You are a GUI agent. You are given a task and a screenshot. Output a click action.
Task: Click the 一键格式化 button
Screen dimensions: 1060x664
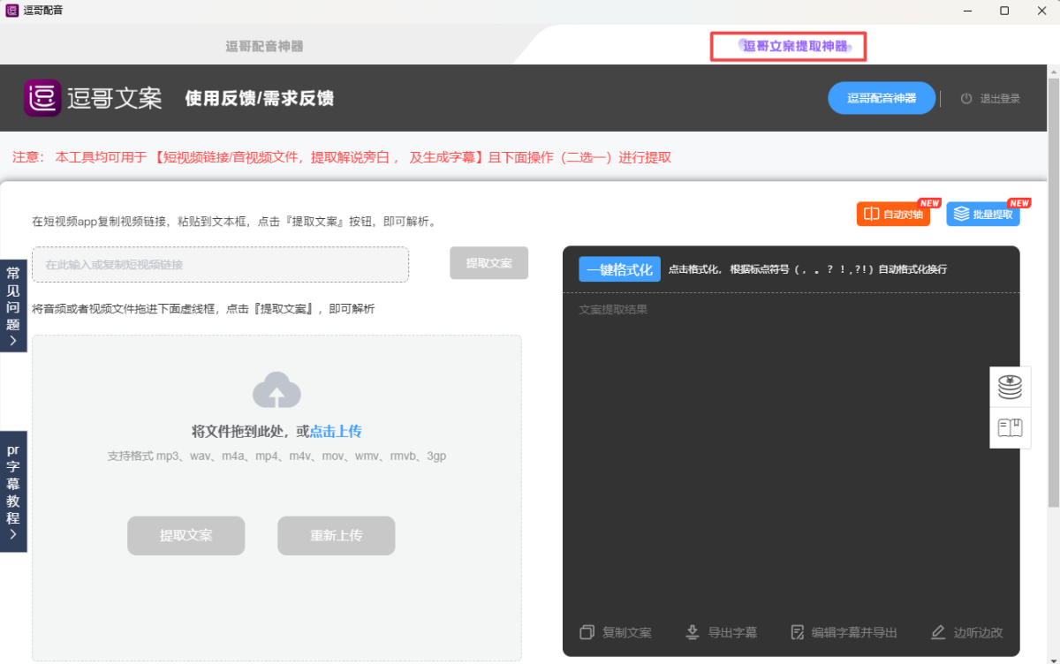tap(619, 269)
